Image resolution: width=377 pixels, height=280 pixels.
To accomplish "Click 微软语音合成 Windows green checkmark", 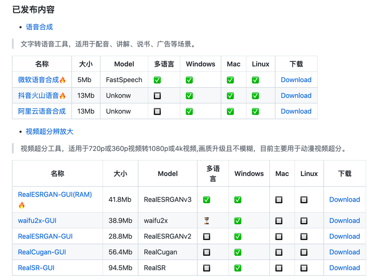I will 189,80.
